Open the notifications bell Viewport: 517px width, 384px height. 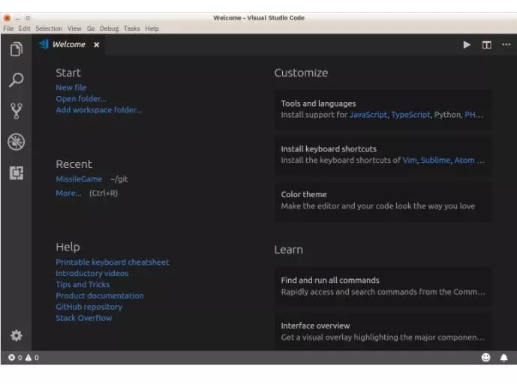click(x=503, y=358)
